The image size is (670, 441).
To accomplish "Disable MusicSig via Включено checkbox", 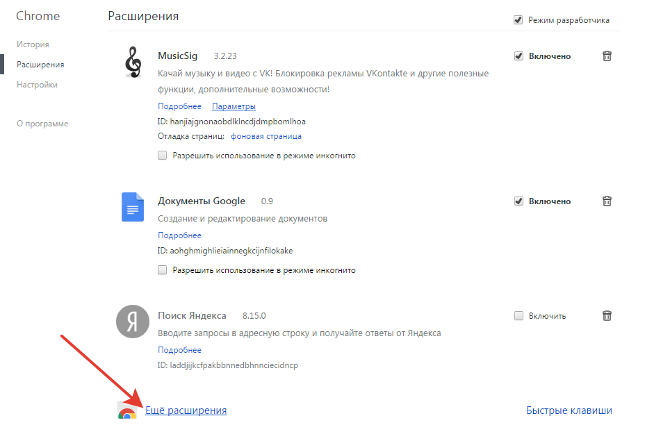I will click(x=518, y=56).
